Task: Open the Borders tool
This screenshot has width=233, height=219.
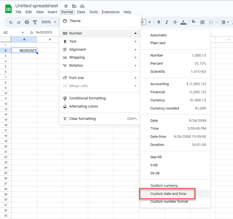Action: (202, 22)
